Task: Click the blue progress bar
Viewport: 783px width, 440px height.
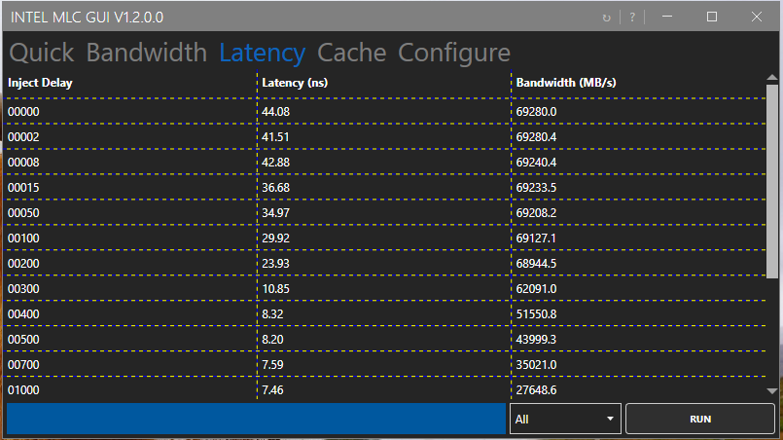Action: (x=256, y=419)
